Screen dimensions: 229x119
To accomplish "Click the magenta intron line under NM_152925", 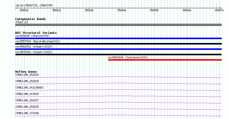I will tap(118, 109).
